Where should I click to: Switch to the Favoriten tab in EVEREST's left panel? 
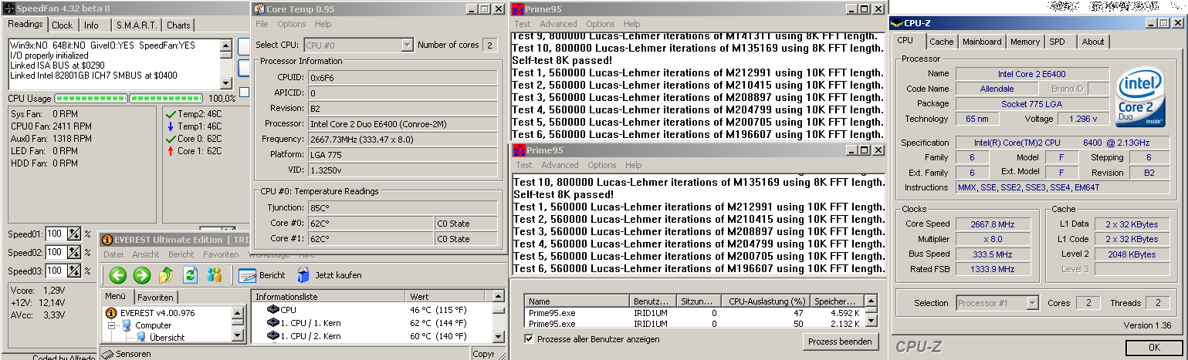(157, 297)
